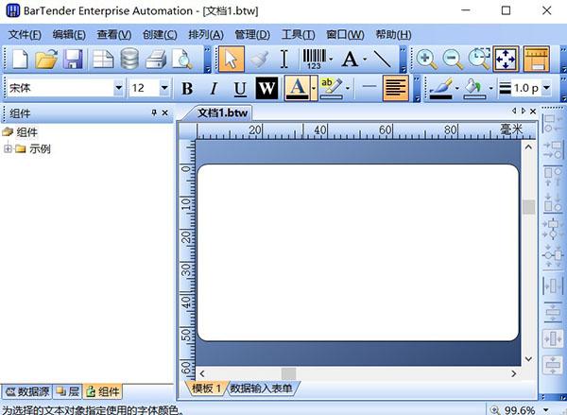
Task: Toggle white-on-black W text
Action: 266,88
